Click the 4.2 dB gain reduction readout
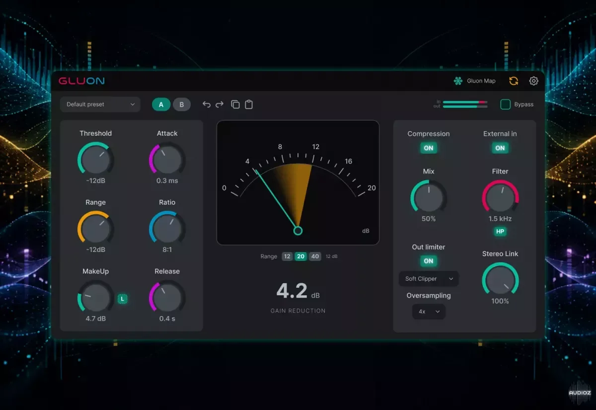 coord(298,291)
